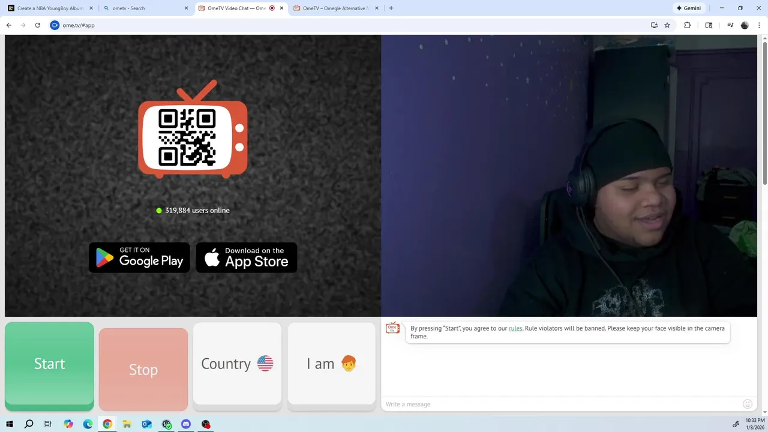This screenshot has width=768, height=432.
Task: Launch Copilot from the taskbar
Action: (68, 424)
